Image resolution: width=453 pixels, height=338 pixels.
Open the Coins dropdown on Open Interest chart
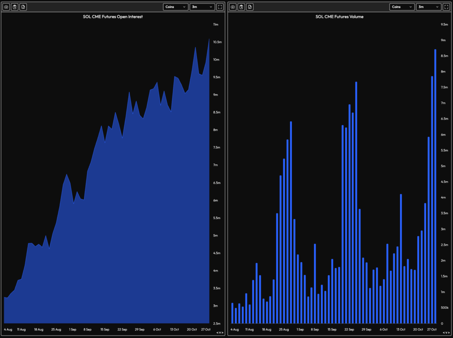pos(175,7)
